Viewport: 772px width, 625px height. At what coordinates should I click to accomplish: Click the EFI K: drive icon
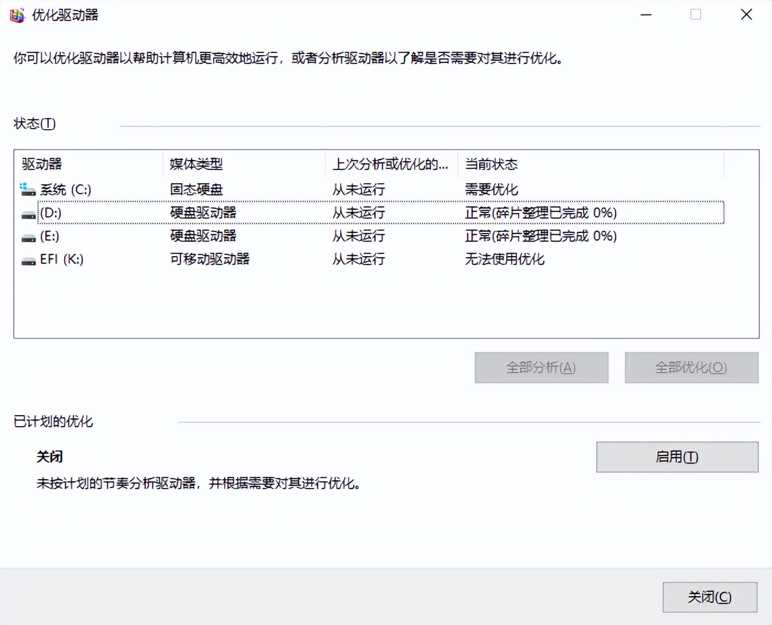[x=28, y=261]
